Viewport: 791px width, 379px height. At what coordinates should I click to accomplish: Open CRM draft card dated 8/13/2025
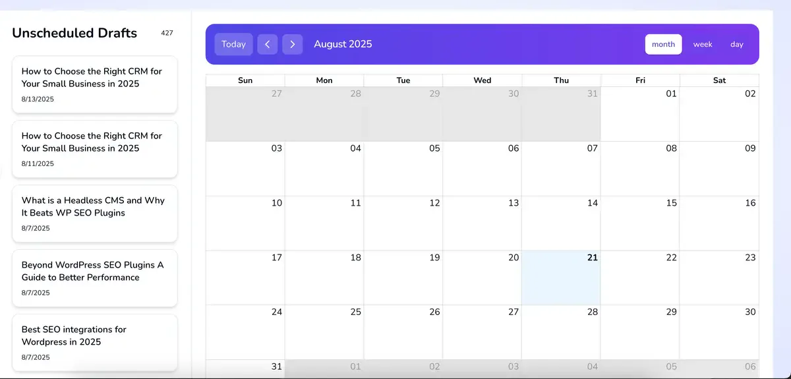(x=95, y=84)
